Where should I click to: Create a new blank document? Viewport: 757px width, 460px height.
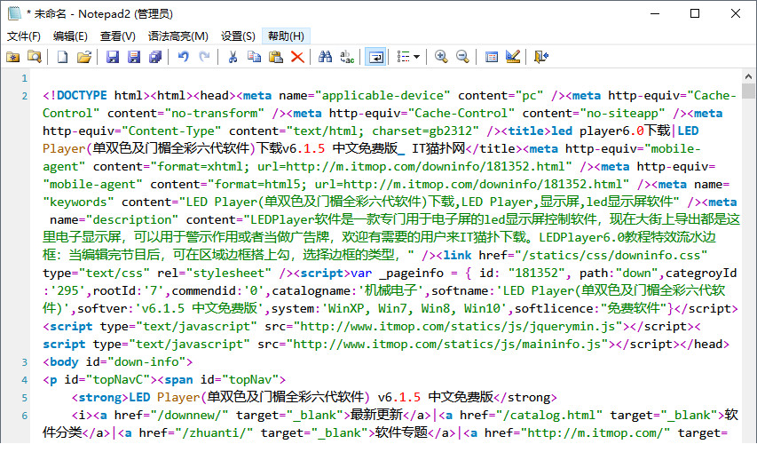62,57
